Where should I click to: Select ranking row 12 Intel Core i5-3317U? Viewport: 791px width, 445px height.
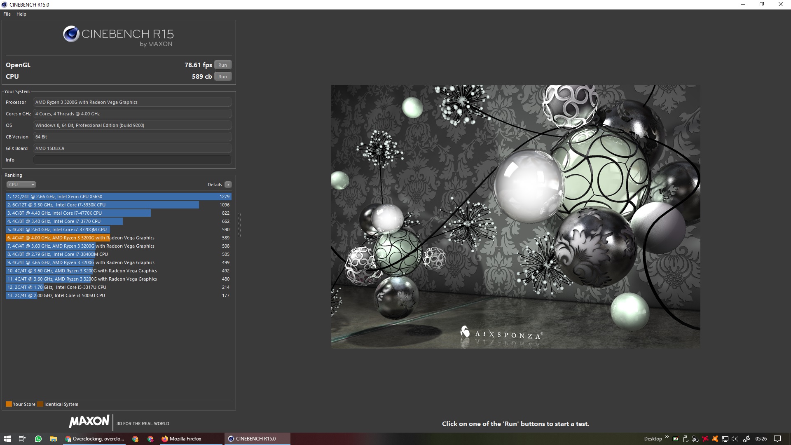tap(119, 287)
